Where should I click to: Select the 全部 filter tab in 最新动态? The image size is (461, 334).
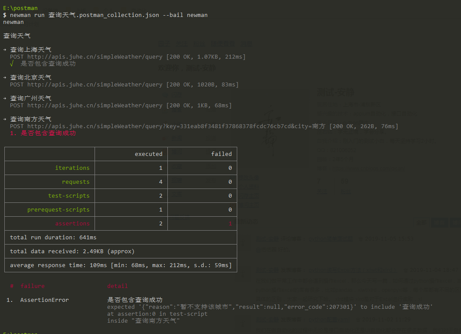click(421, 223)
